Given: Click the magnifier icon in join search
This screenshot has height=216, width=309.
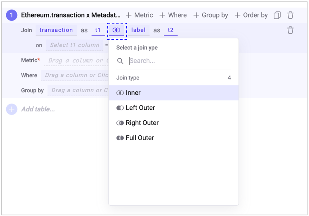Looking at the screenshot, I should pos(120,61).
